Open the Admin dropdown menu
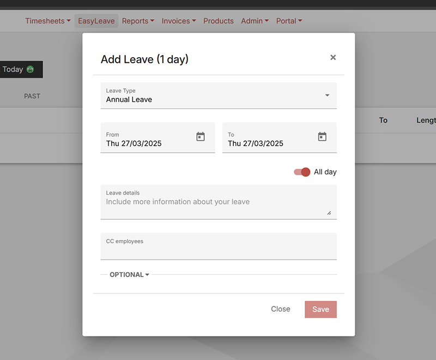436x360 pixels. coord(255,21)
